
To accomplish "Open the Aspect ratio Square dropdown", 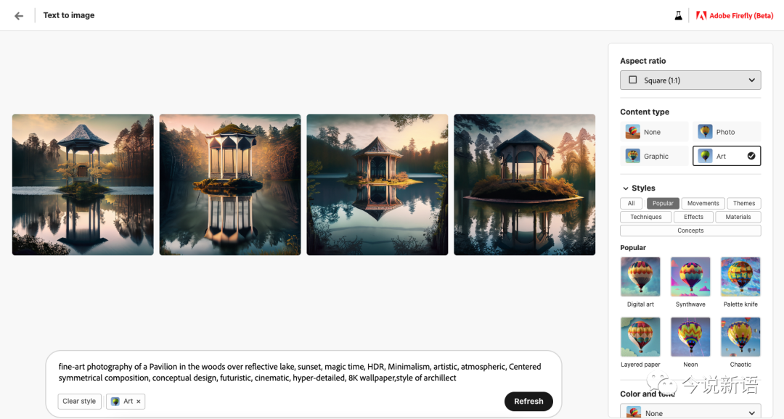I will [690, 80].
